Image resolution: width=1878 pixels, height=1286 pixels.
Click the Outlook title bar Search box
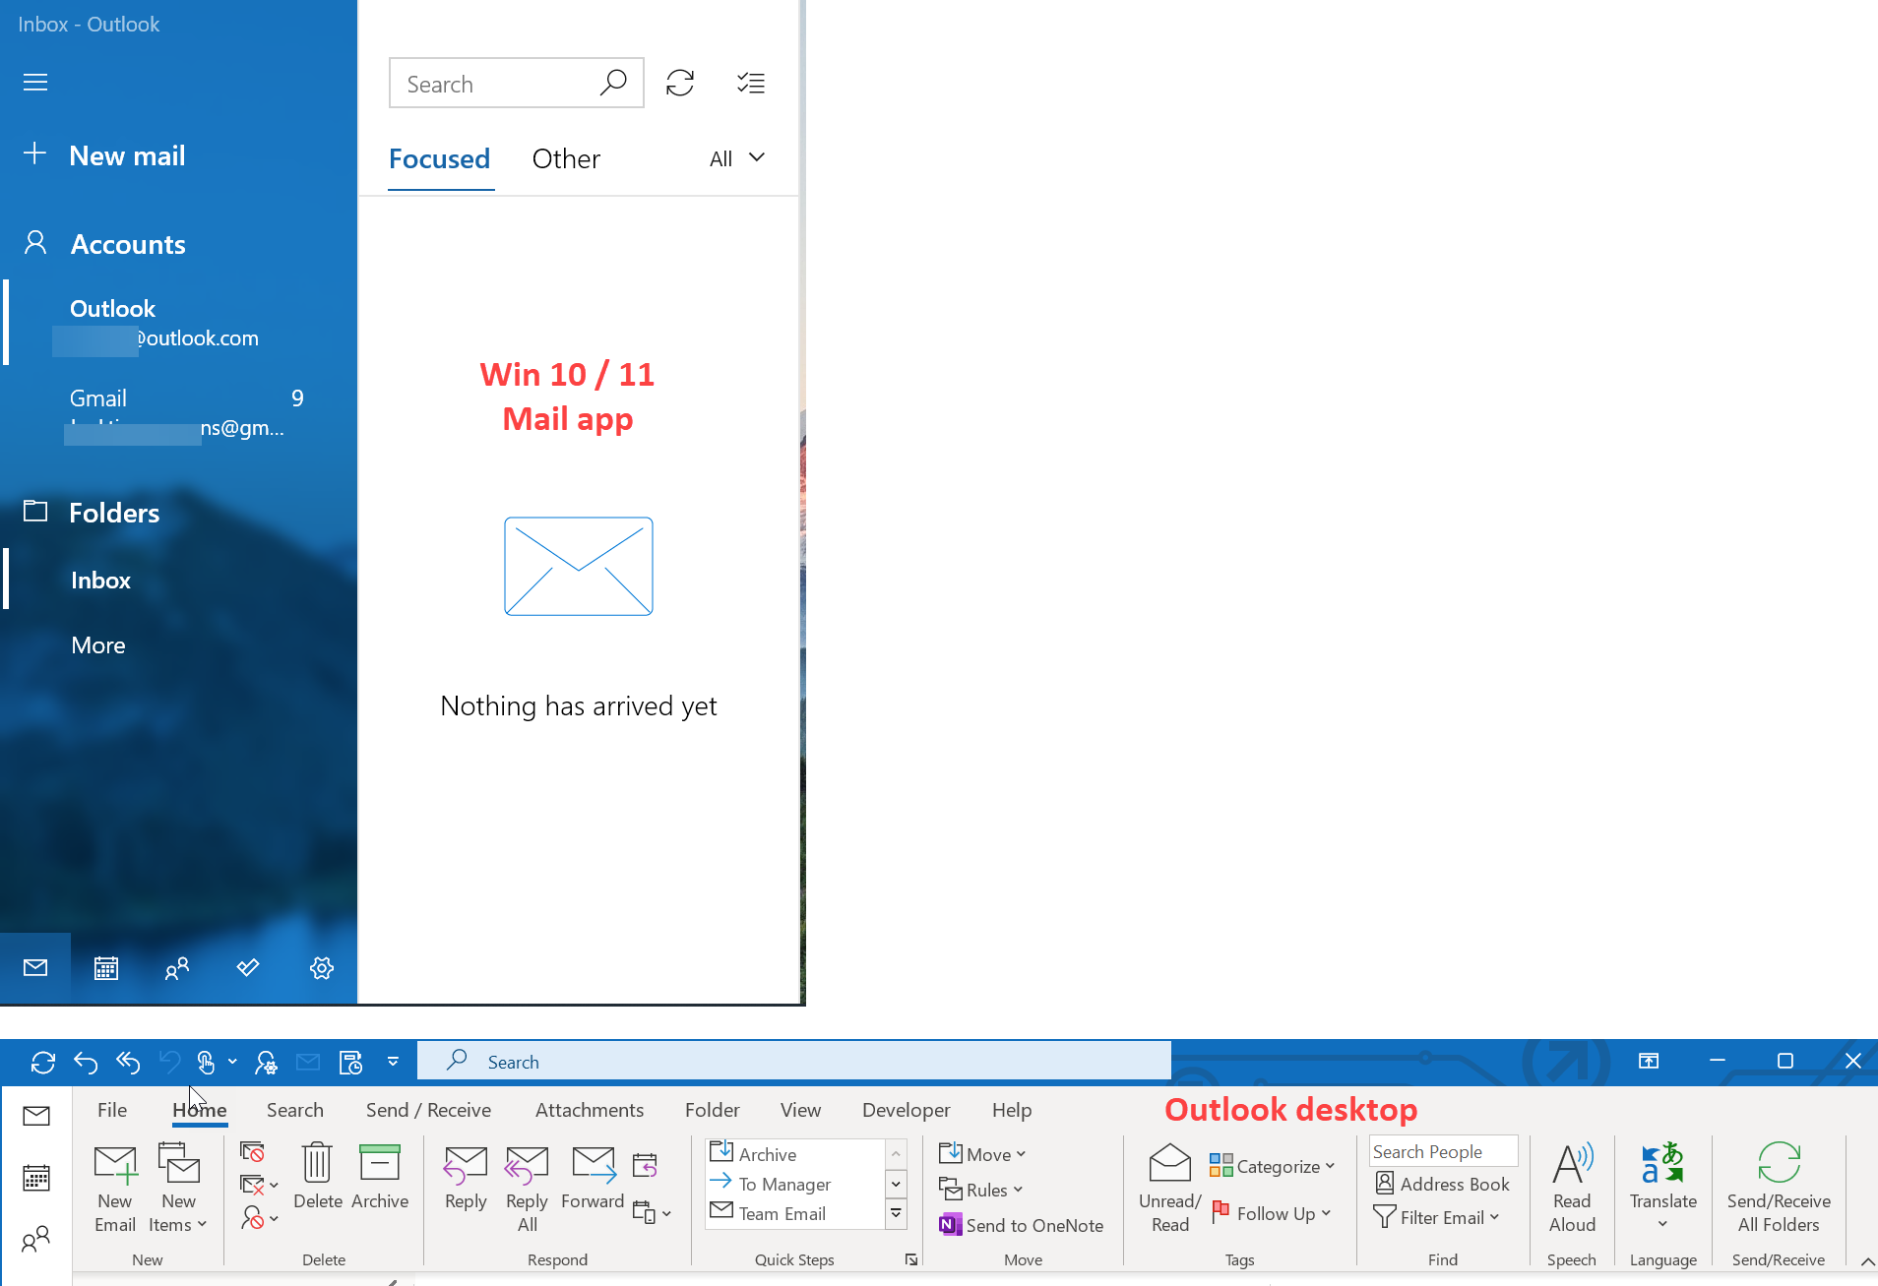(794, 1062)
